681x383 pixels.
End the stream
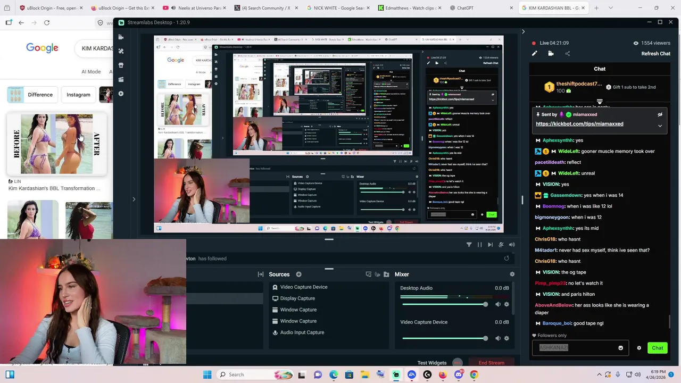point(491,363)
